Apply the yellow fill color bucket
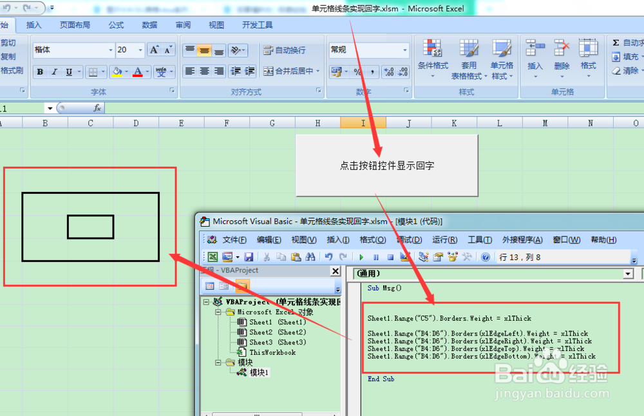644x416 pixels. click(x=117, y=72)
